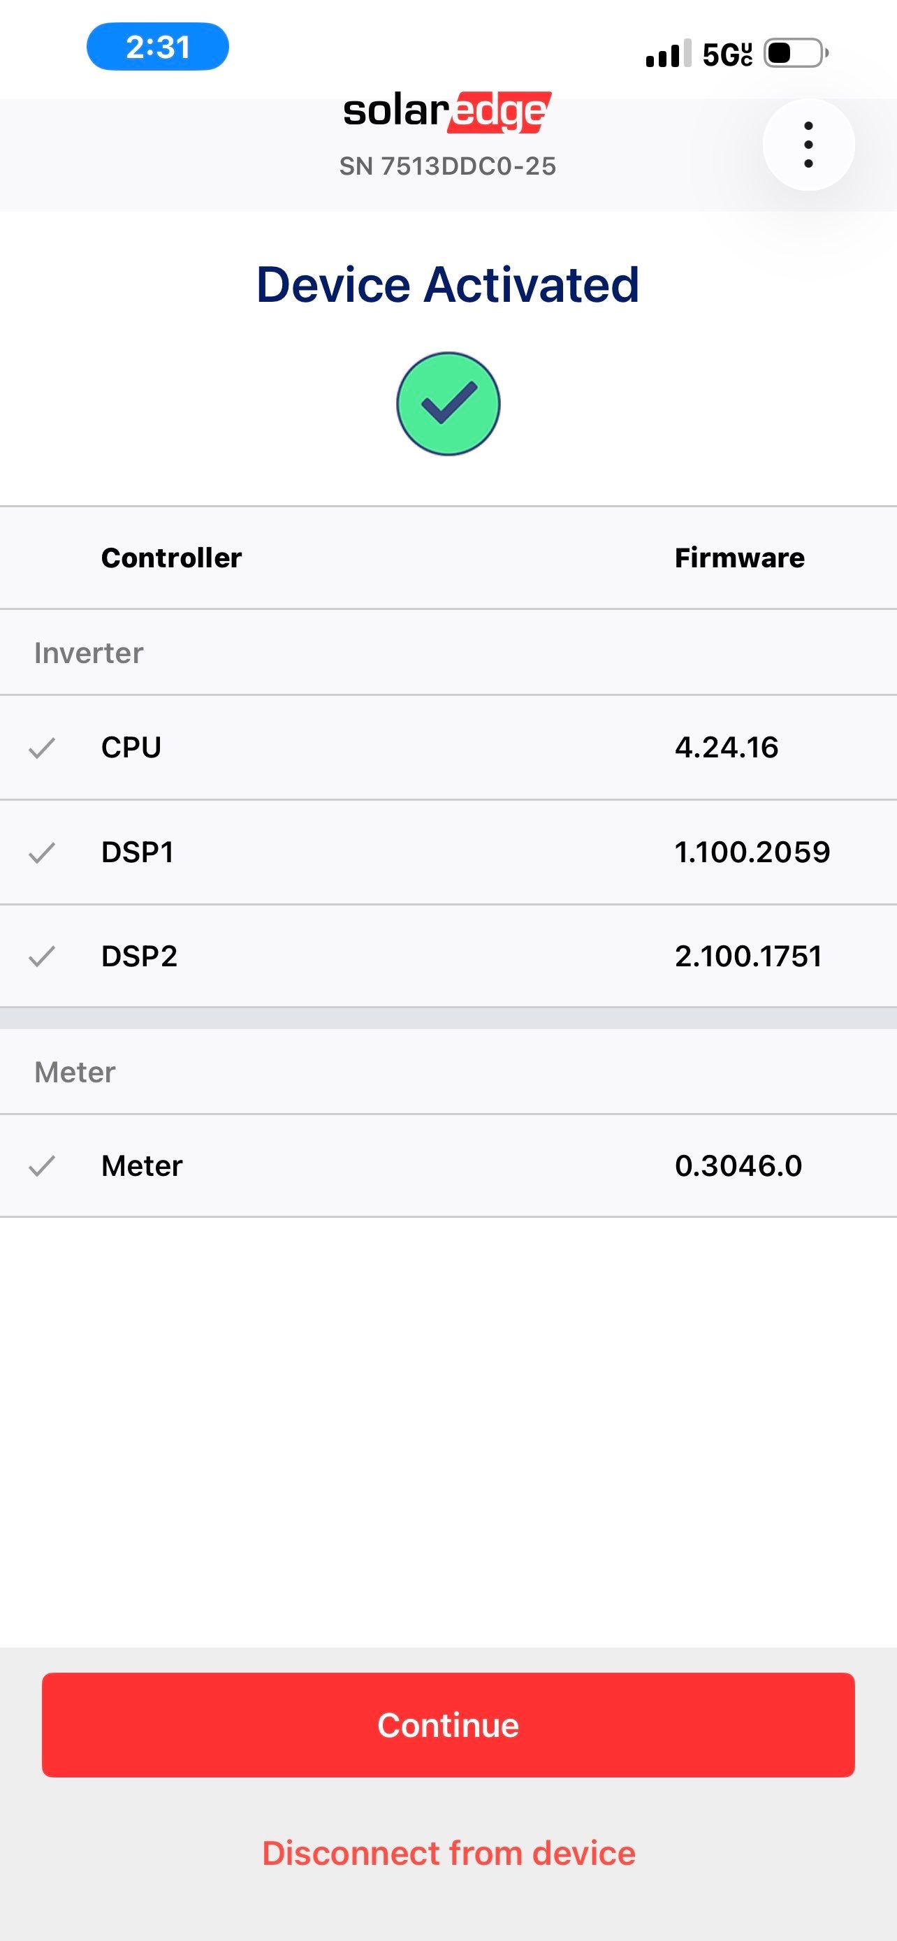Open the three-dot more options menu
This screenshot has height=1941, width=897.
tap(808, 144)
